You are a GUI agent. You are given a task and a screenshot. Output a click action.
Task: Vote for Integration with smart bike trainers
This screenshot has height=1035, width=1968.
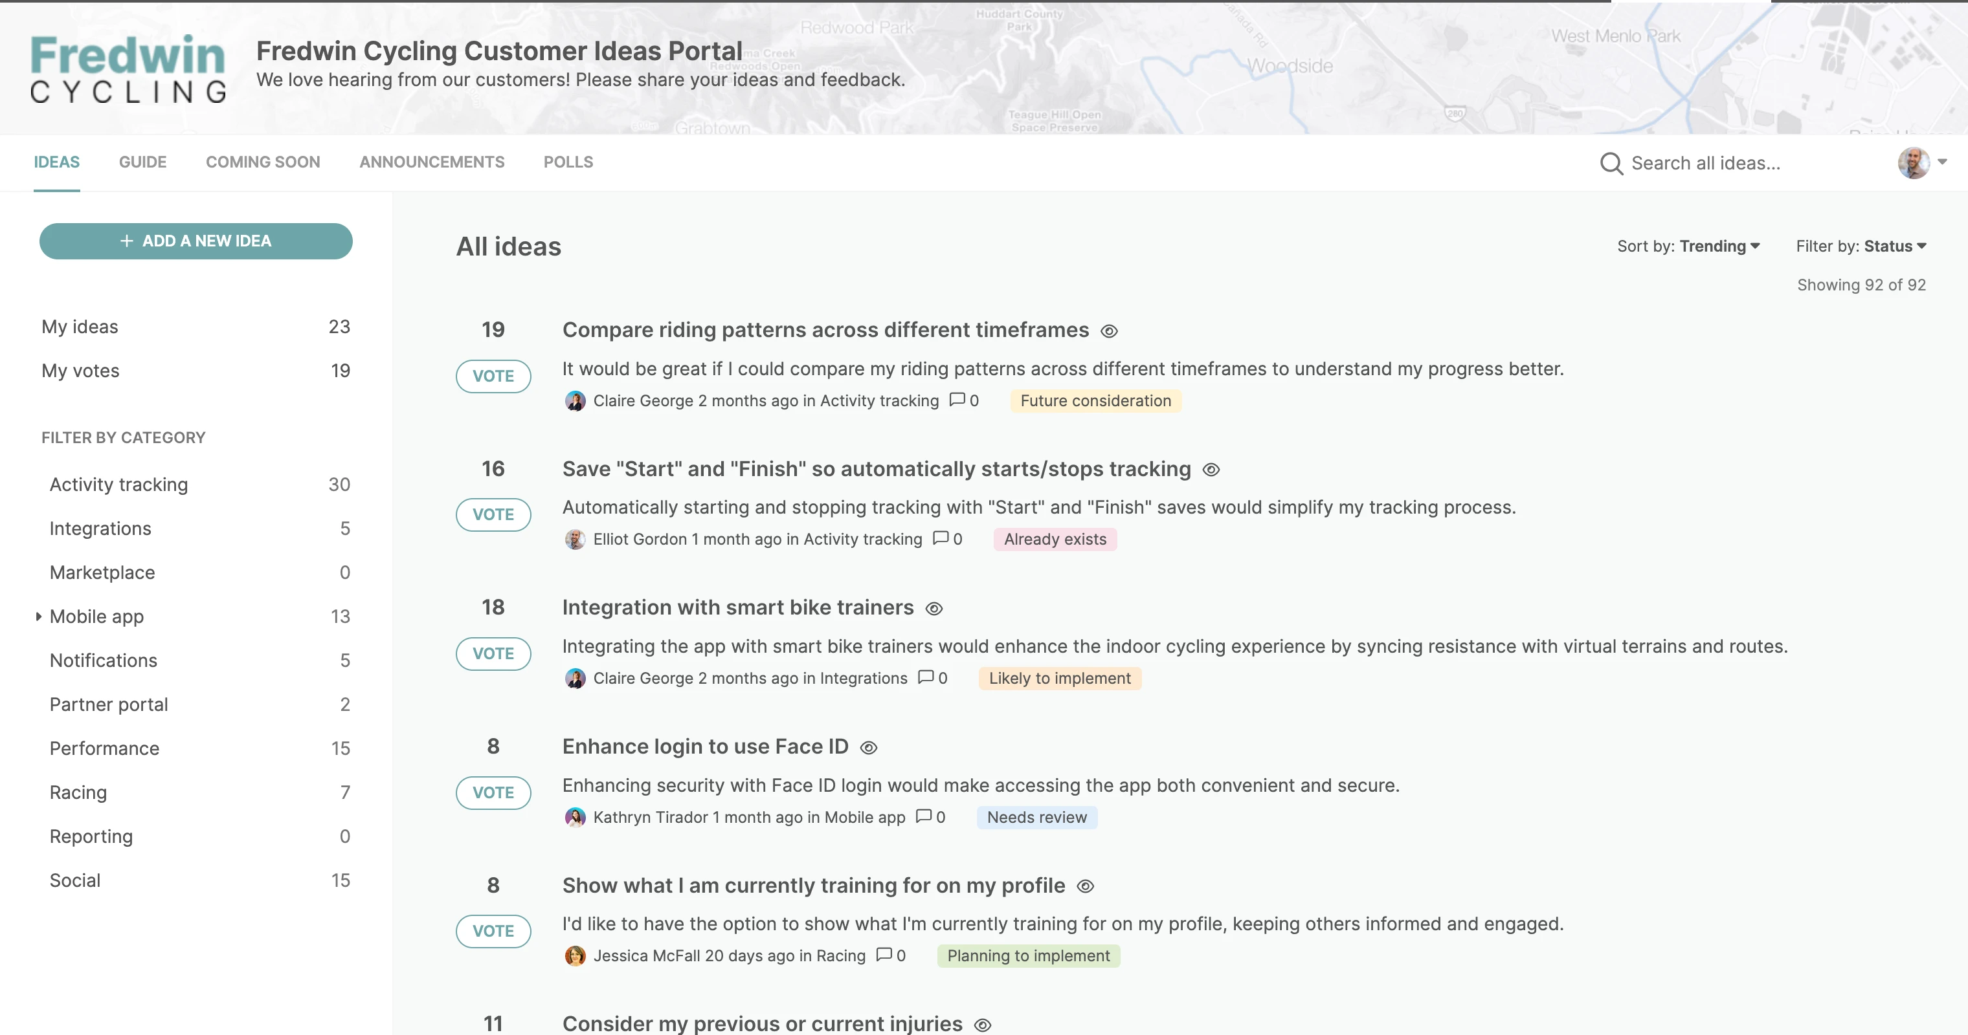(493, 653)
